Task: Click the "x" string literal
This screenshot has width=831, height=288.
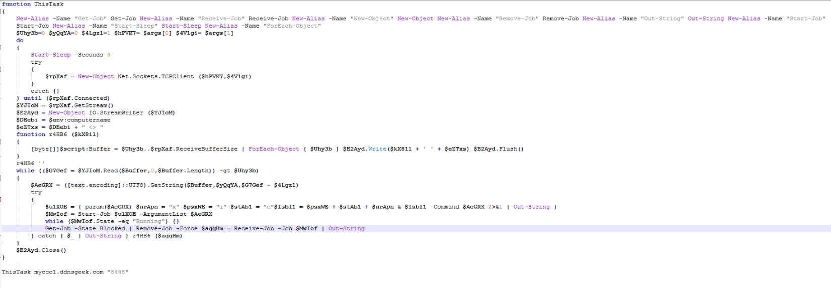Action: point(174,207)
